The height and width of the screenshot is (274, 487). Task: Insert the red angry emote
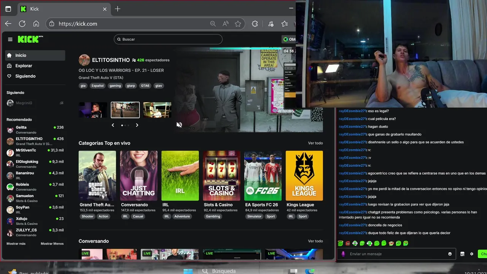pos(347,243)
